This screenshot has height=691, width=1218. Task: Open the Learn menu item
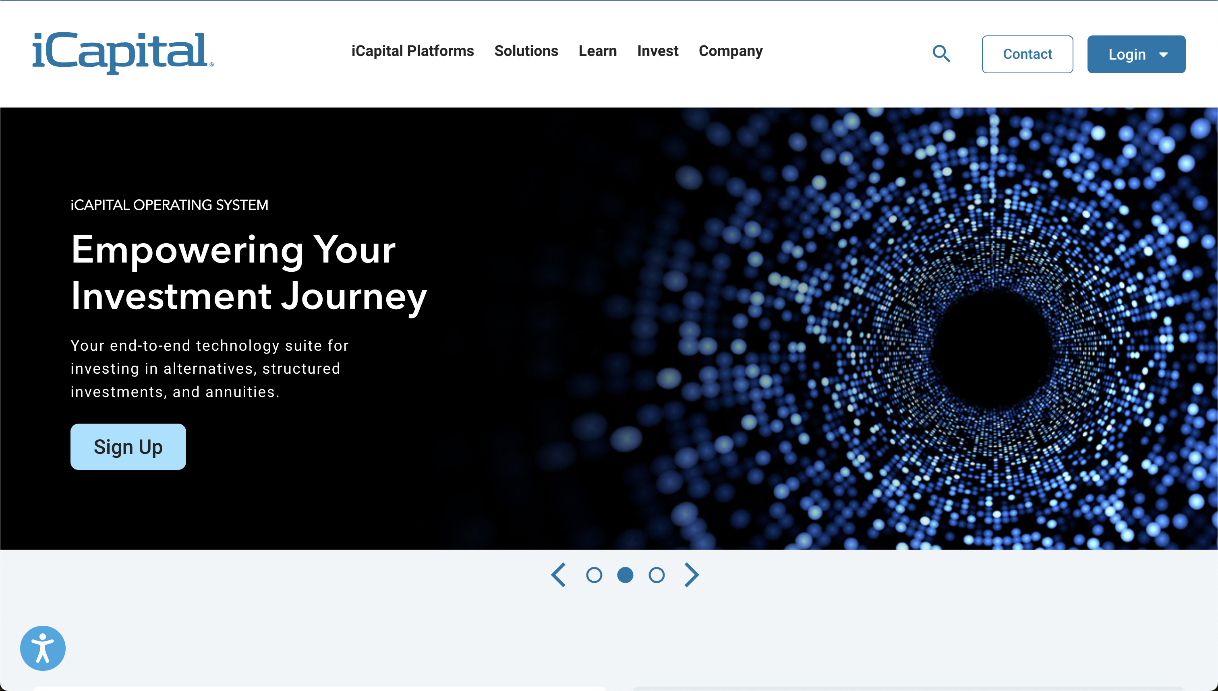(x=597, y=51)
